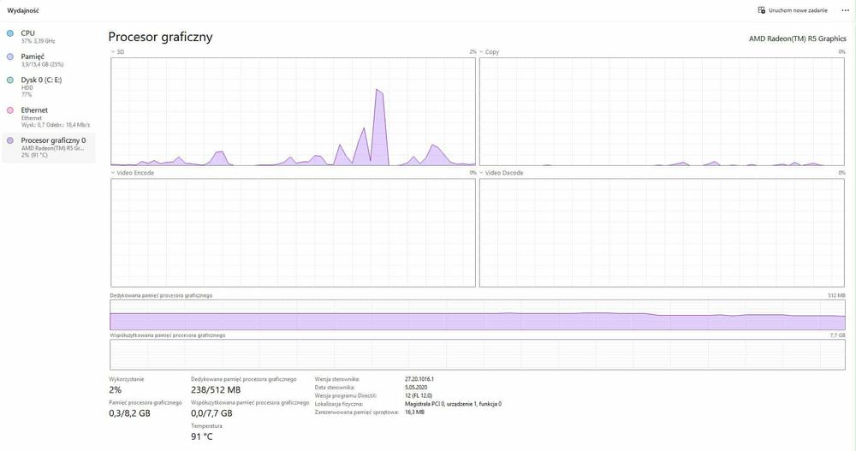
Task: Click the run new task icon
Action: pyautogui.click(x=762, y=10)
